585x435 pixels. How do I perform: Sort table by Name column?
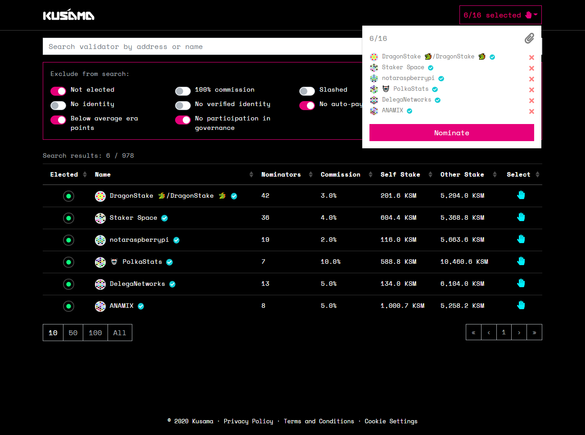point(174,174)
